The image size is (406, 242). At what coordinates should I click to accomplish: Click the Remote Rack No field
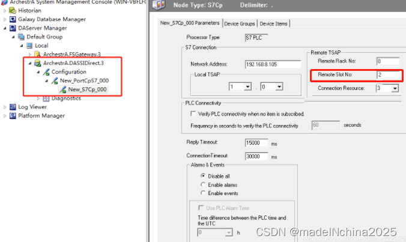(388, 61)
